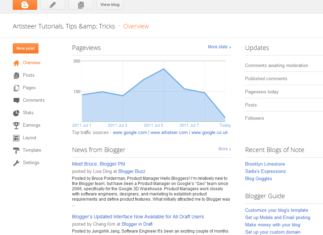Click the blog title Artisteer Tutorials, Tips
This screenshot has height=235, width=323.
[x=64, y=26]
